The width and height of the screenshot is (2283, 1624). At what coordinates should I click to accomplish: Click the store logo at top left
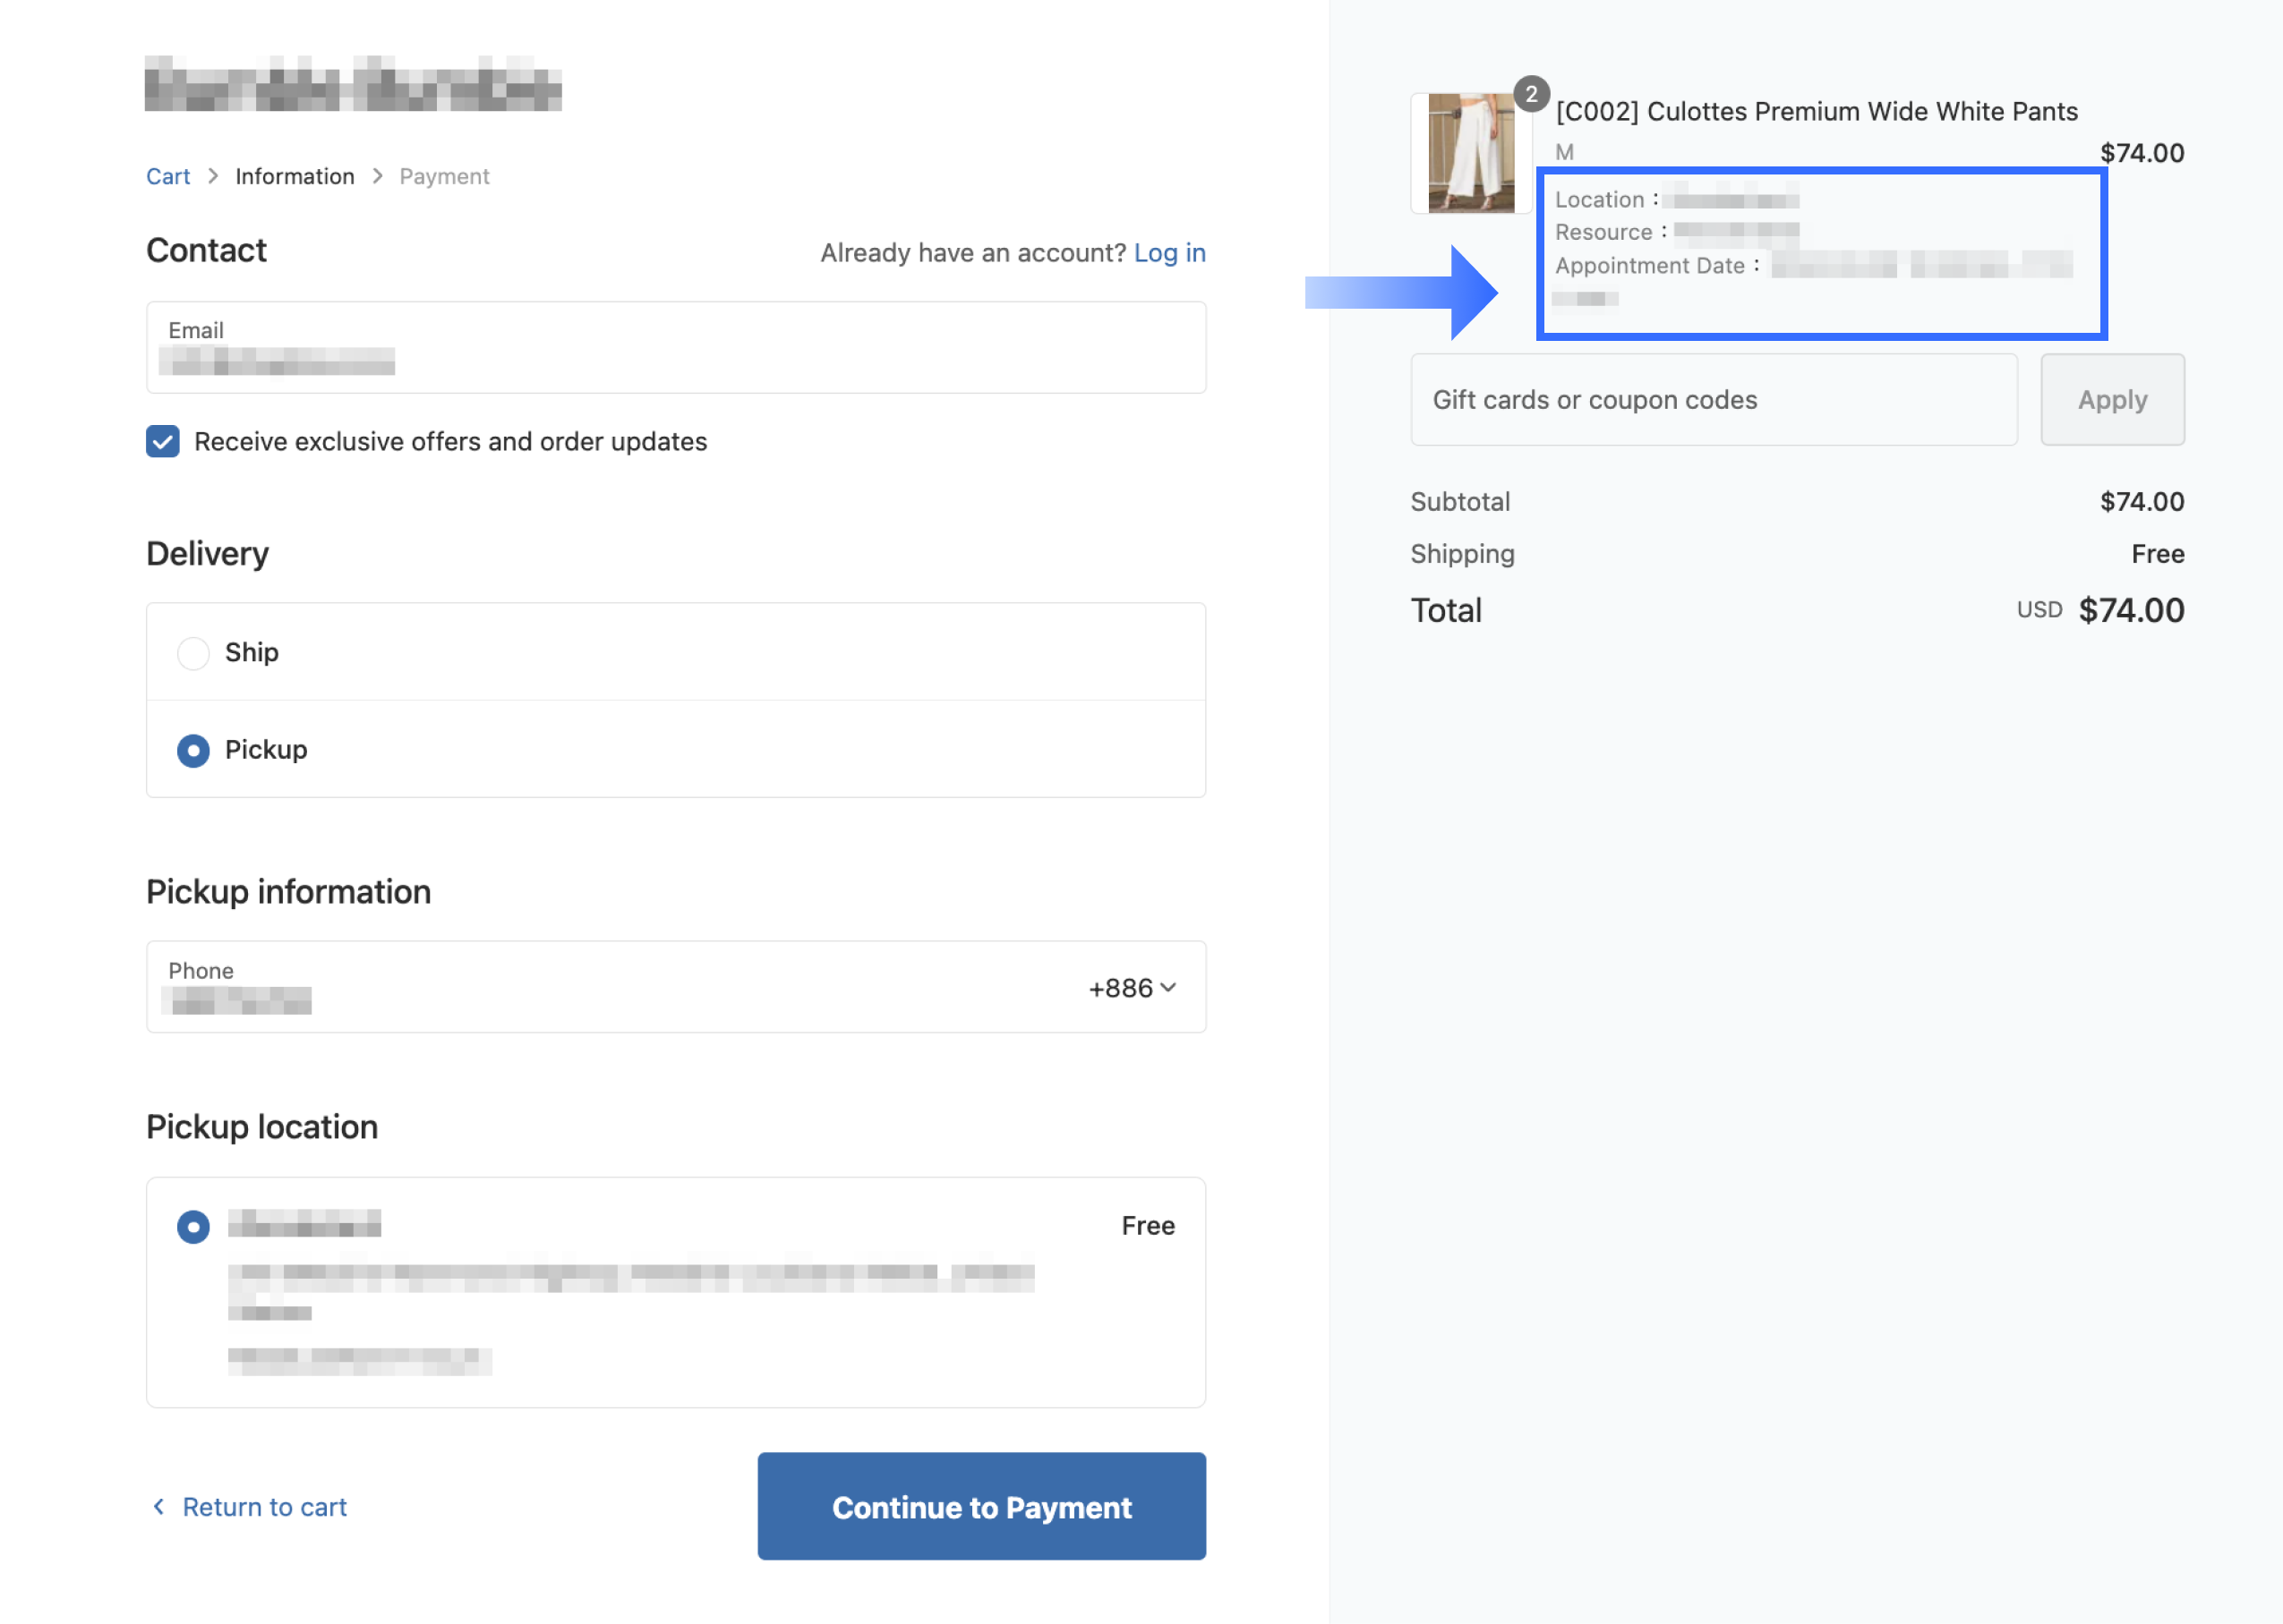coord(352,83)
